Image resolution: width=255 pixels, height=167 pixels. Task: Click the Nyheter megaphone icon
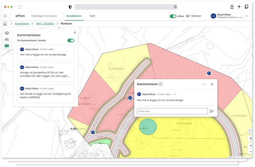pyautogui.click(x=188, y=16)
